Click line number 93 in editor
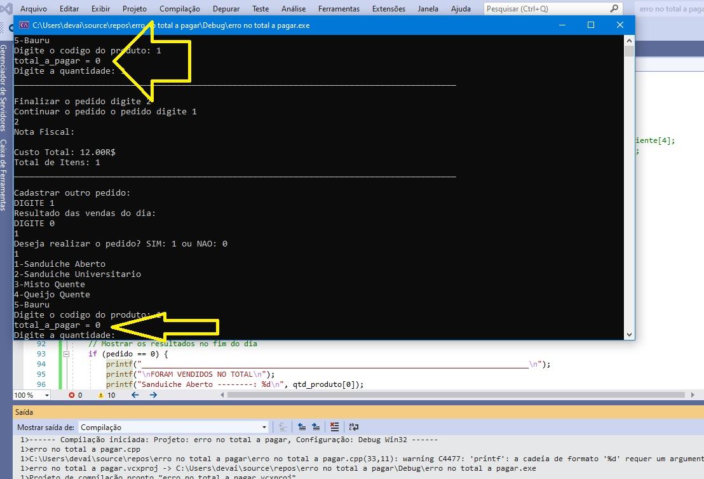Image resolution: width=704 pixels, height=479 pixels. point(41,354)
